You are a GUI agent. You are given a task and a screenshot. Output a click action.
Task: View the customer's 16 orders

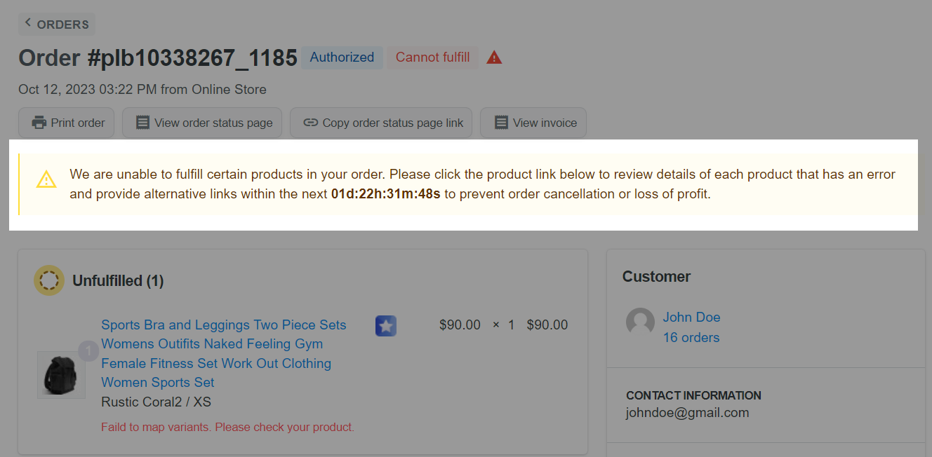691,337
